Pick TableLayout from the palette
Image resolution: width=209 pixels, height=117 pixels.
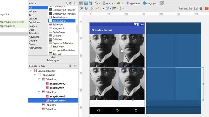tap(62, 21)
